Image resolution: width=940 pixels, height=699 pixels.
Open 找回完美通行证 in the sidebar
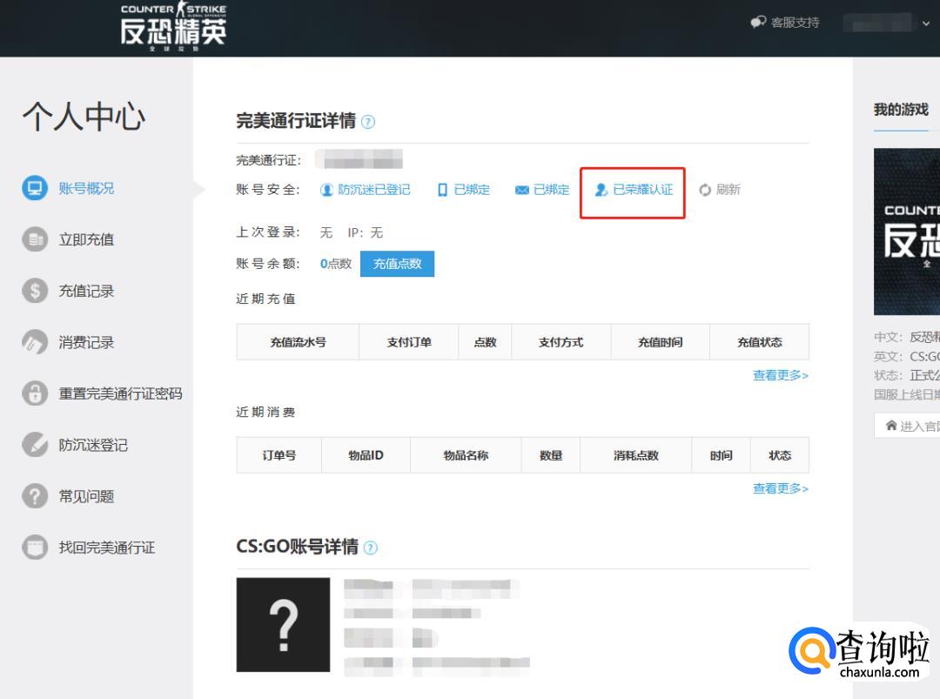pyautogui.click(x=107, y=548)
